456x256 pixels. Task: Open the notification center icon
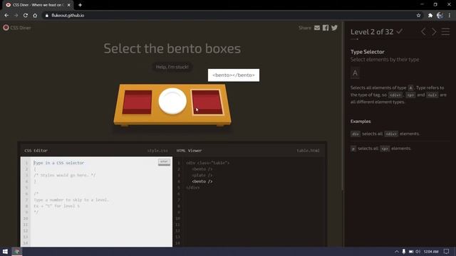[x=447, y=251]
